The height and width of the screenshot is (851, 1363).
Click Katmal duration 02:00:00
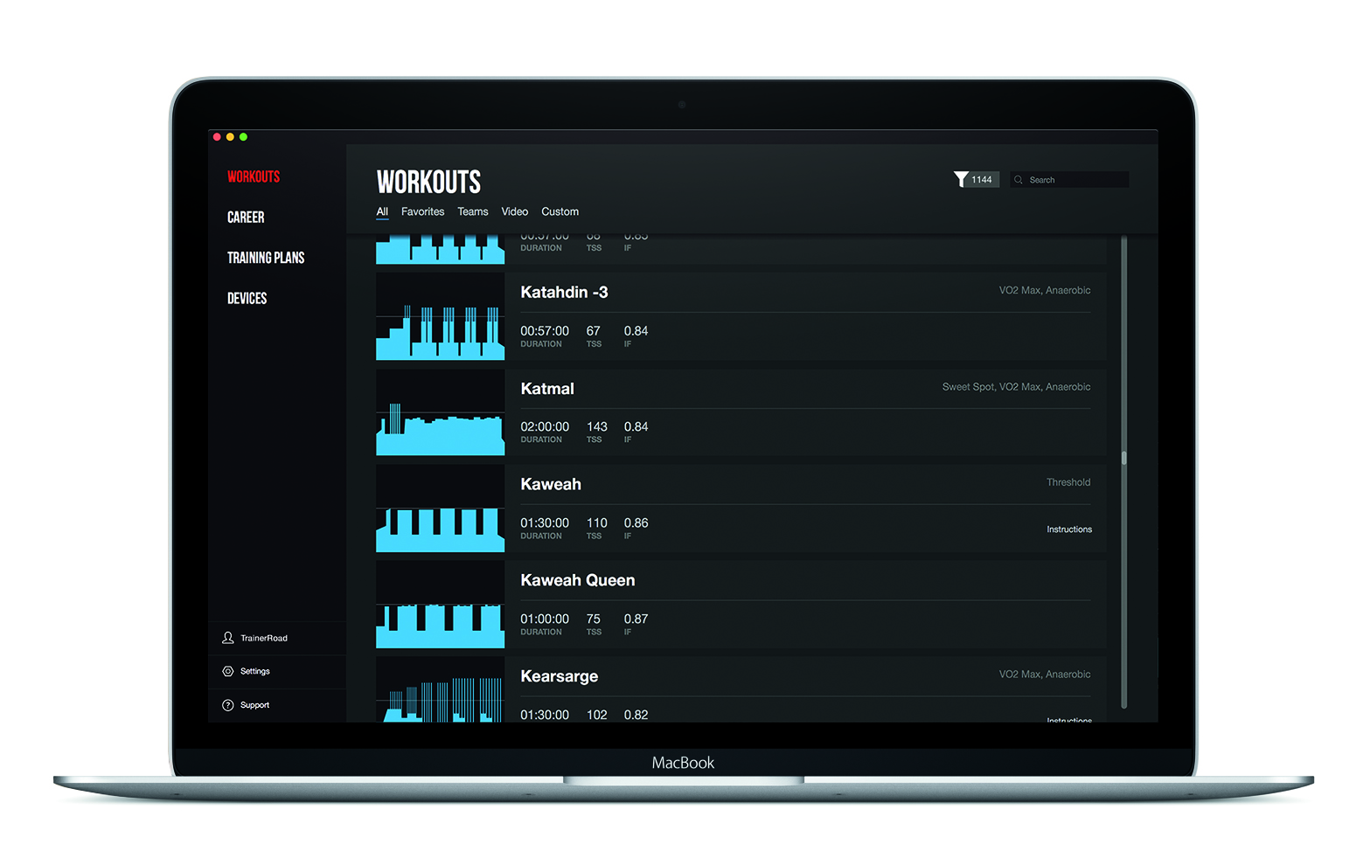point(545,426)
